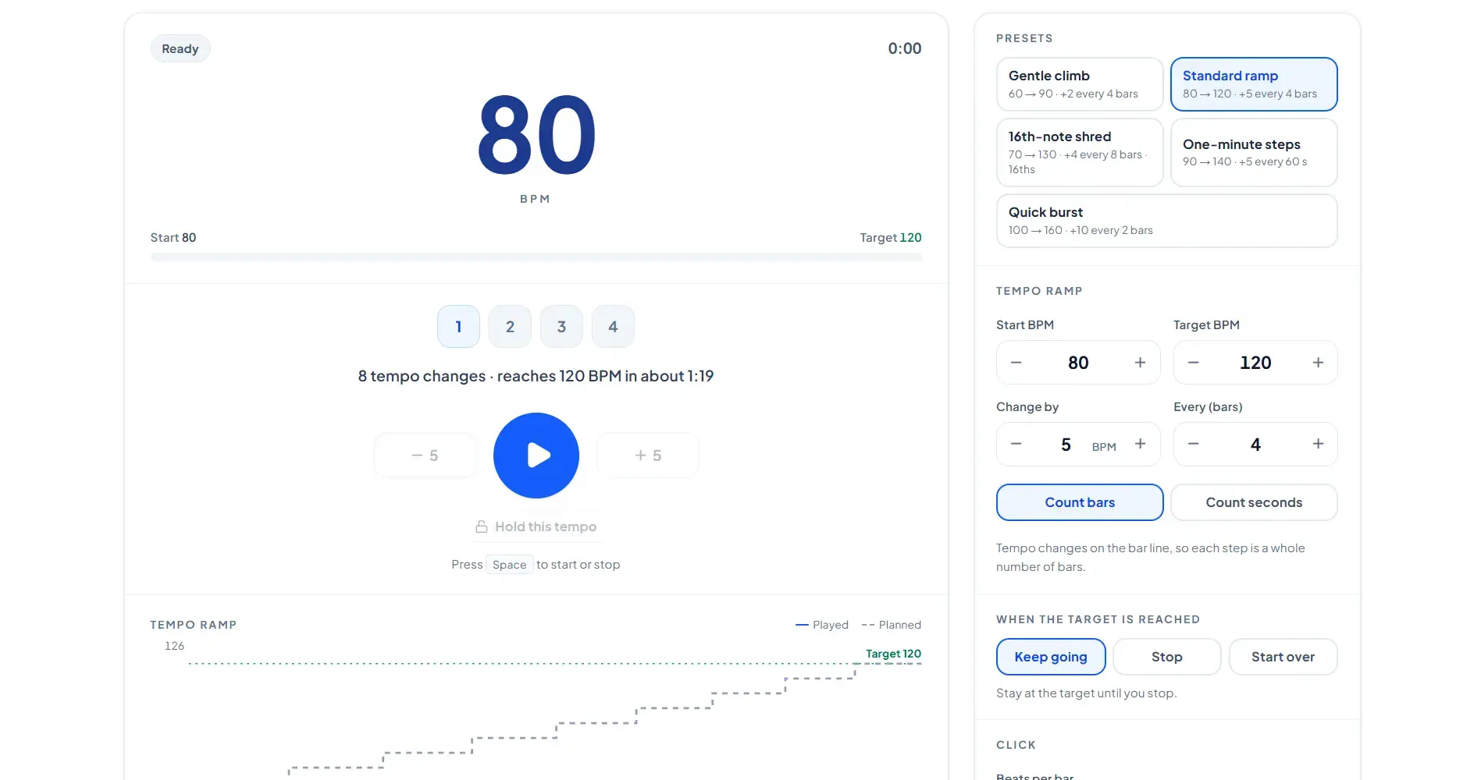This screenshot has width=1481, height=780.
Task: Click beat indicator 4
Action: [x=613, y=327]
